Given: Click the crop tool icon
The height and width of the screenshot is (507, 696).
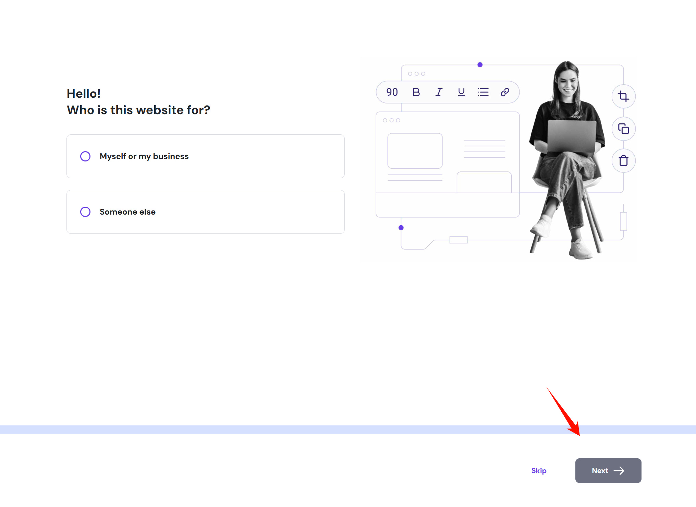Looking at the screenshot, I should 623,96.
